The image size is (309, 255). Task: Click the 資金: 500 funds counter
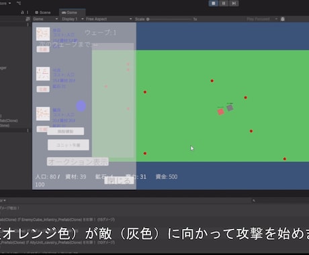click(x=167, y=176)
